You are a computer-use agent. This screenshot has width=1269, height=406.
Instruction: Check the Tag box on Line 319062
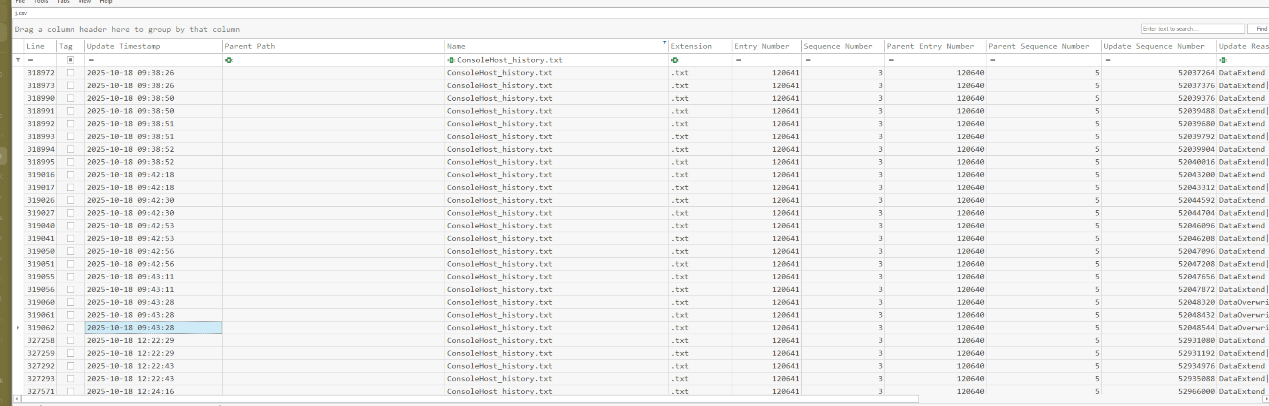coord(71,328)
